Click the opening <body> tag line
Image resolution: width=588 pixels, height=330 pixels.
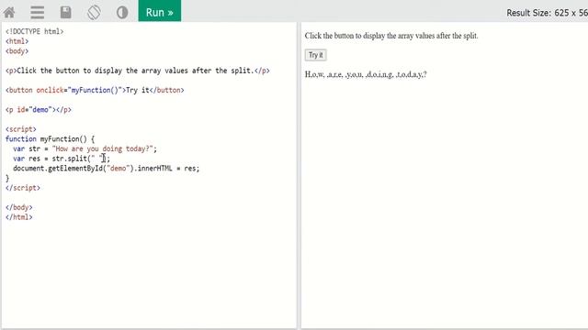click(17, 51)
